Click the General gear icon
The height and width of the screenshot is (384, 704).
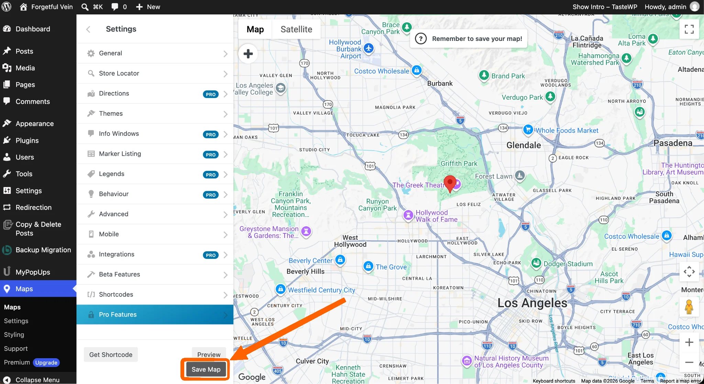click(91, 53)
